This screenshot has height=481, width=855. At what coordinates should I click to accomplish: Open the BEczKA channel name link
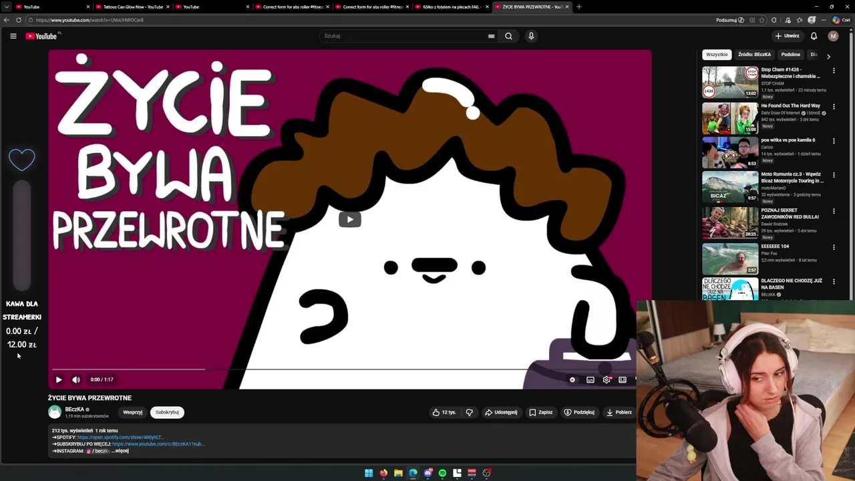tap(74, 410)
